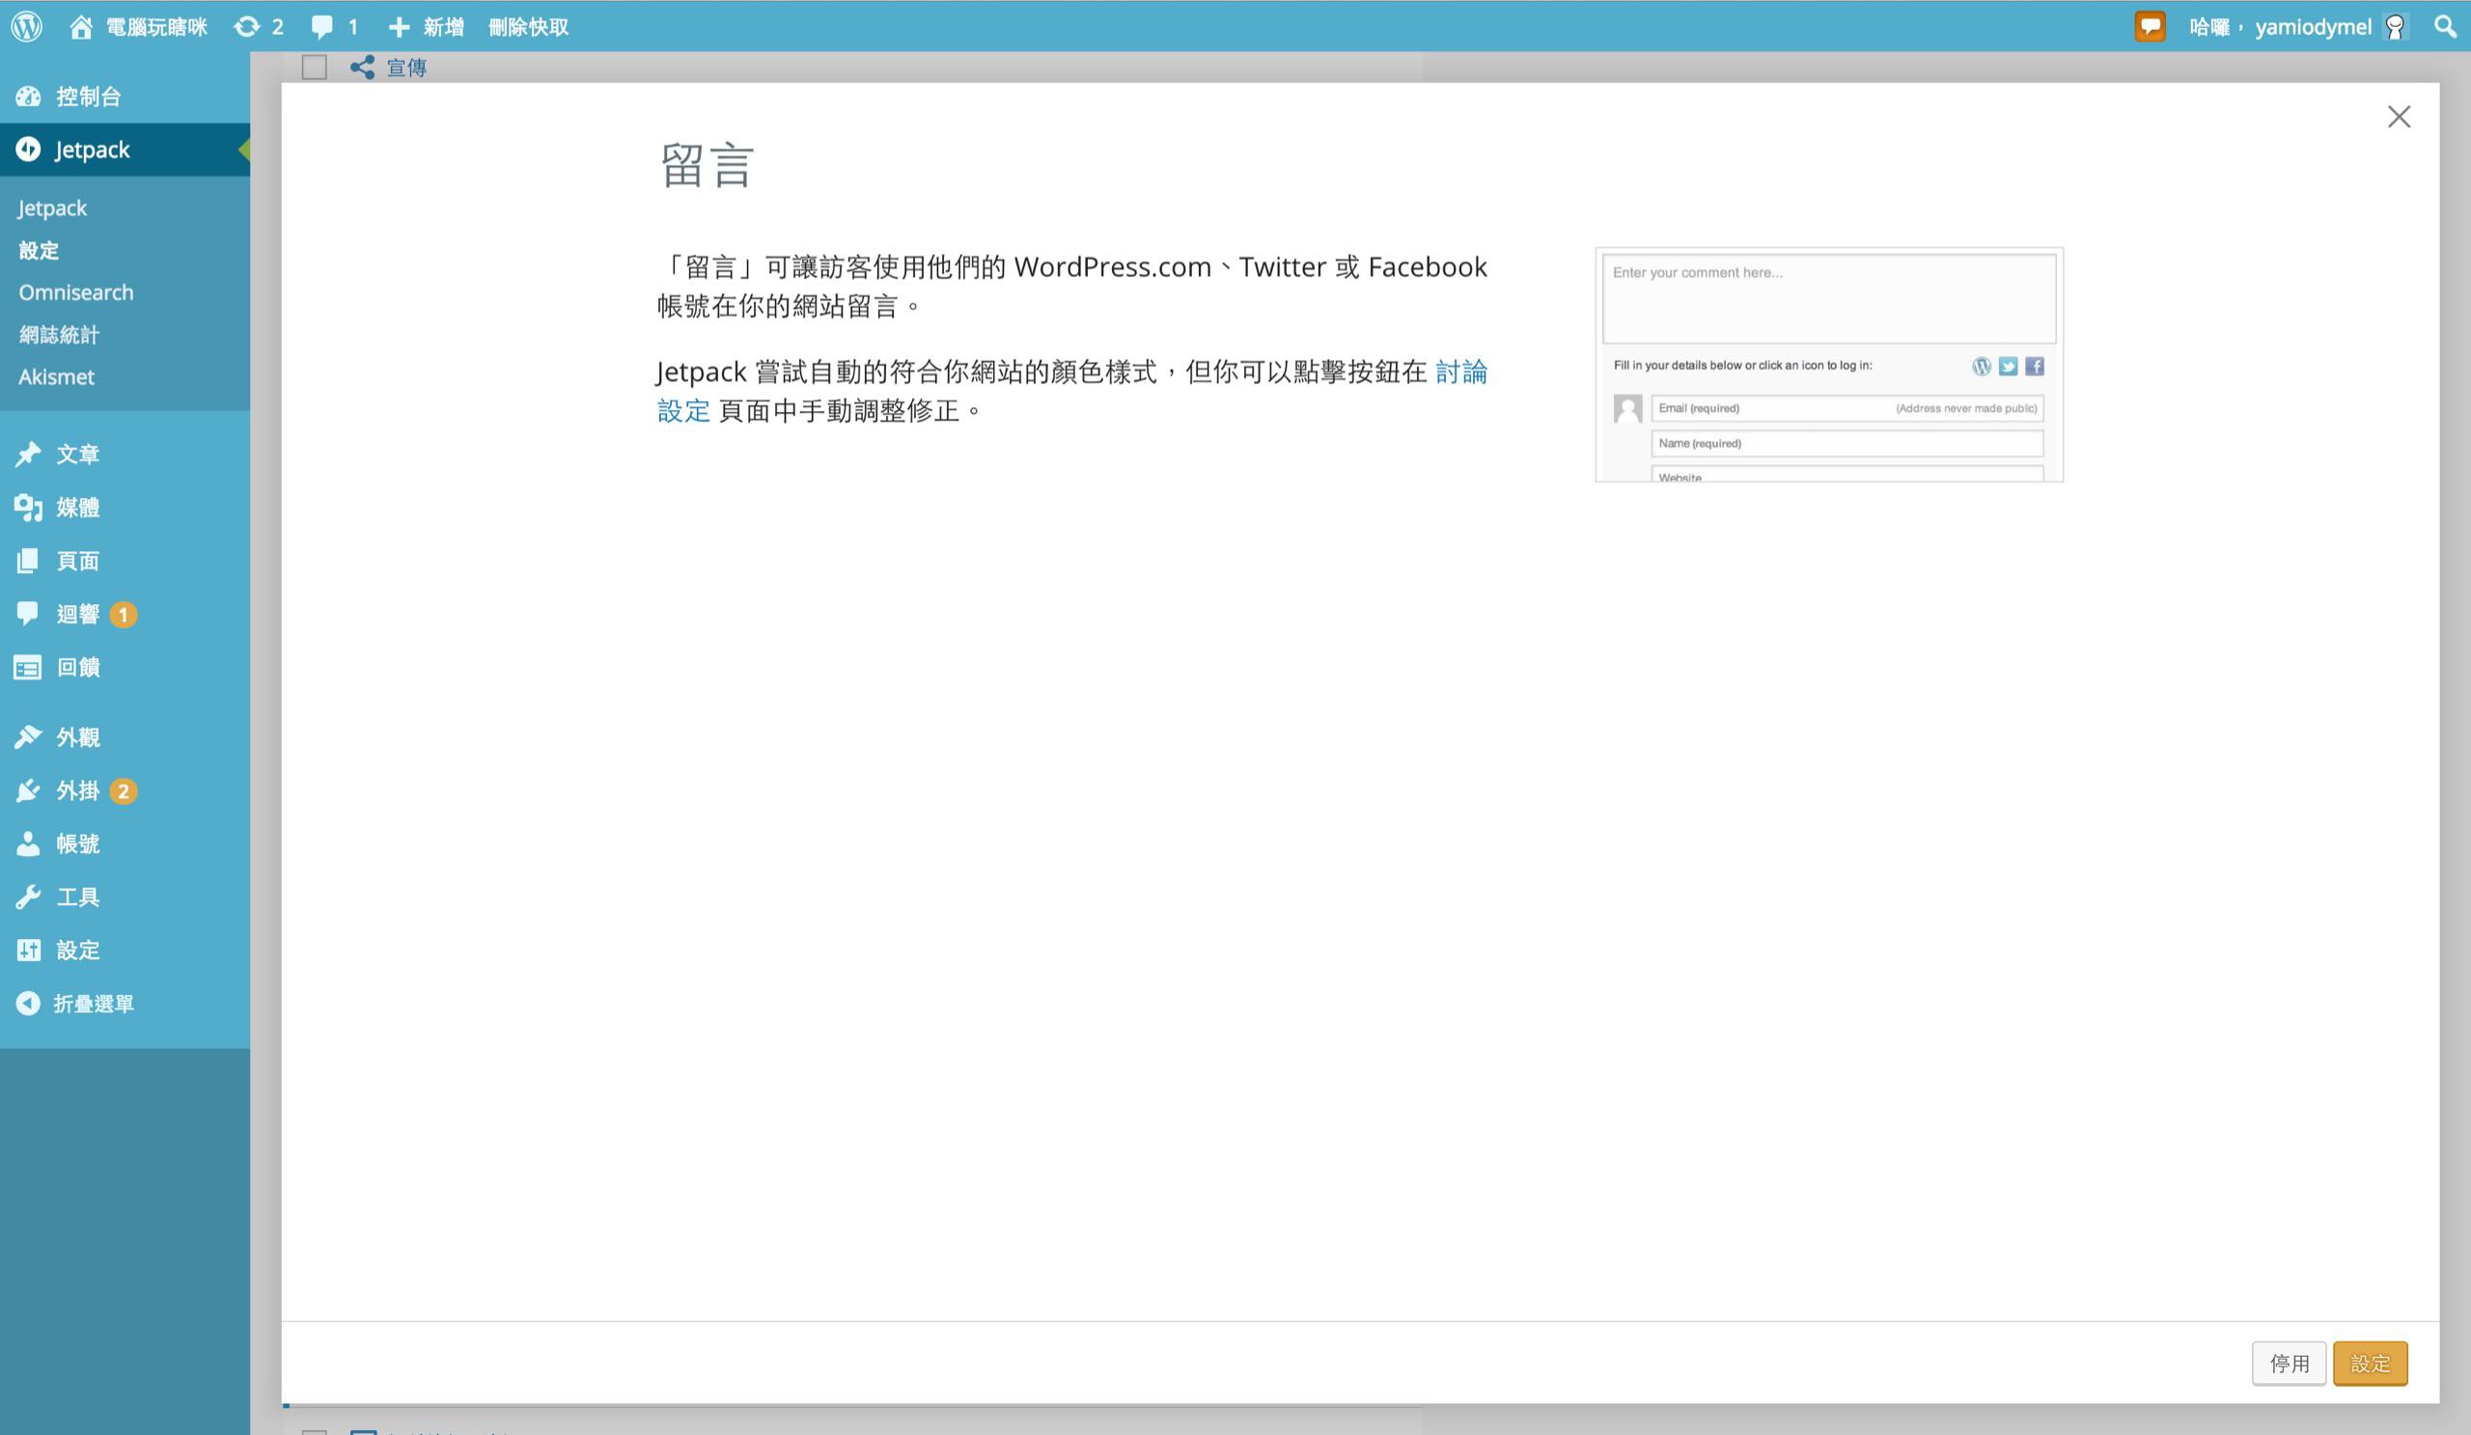Close the 留言 modal dialog
Viewport: 2471px width, 1435px height.
(2398, 117)
